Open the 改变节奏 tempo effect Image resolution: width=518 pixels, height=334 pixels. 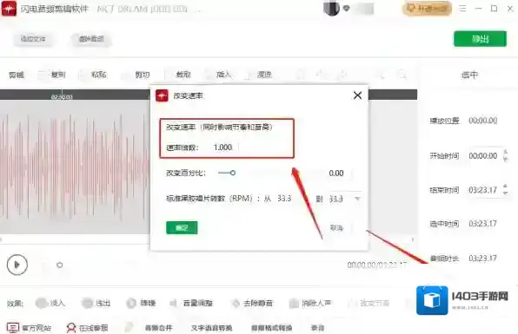pyautogui.click(x=369, y=303)
